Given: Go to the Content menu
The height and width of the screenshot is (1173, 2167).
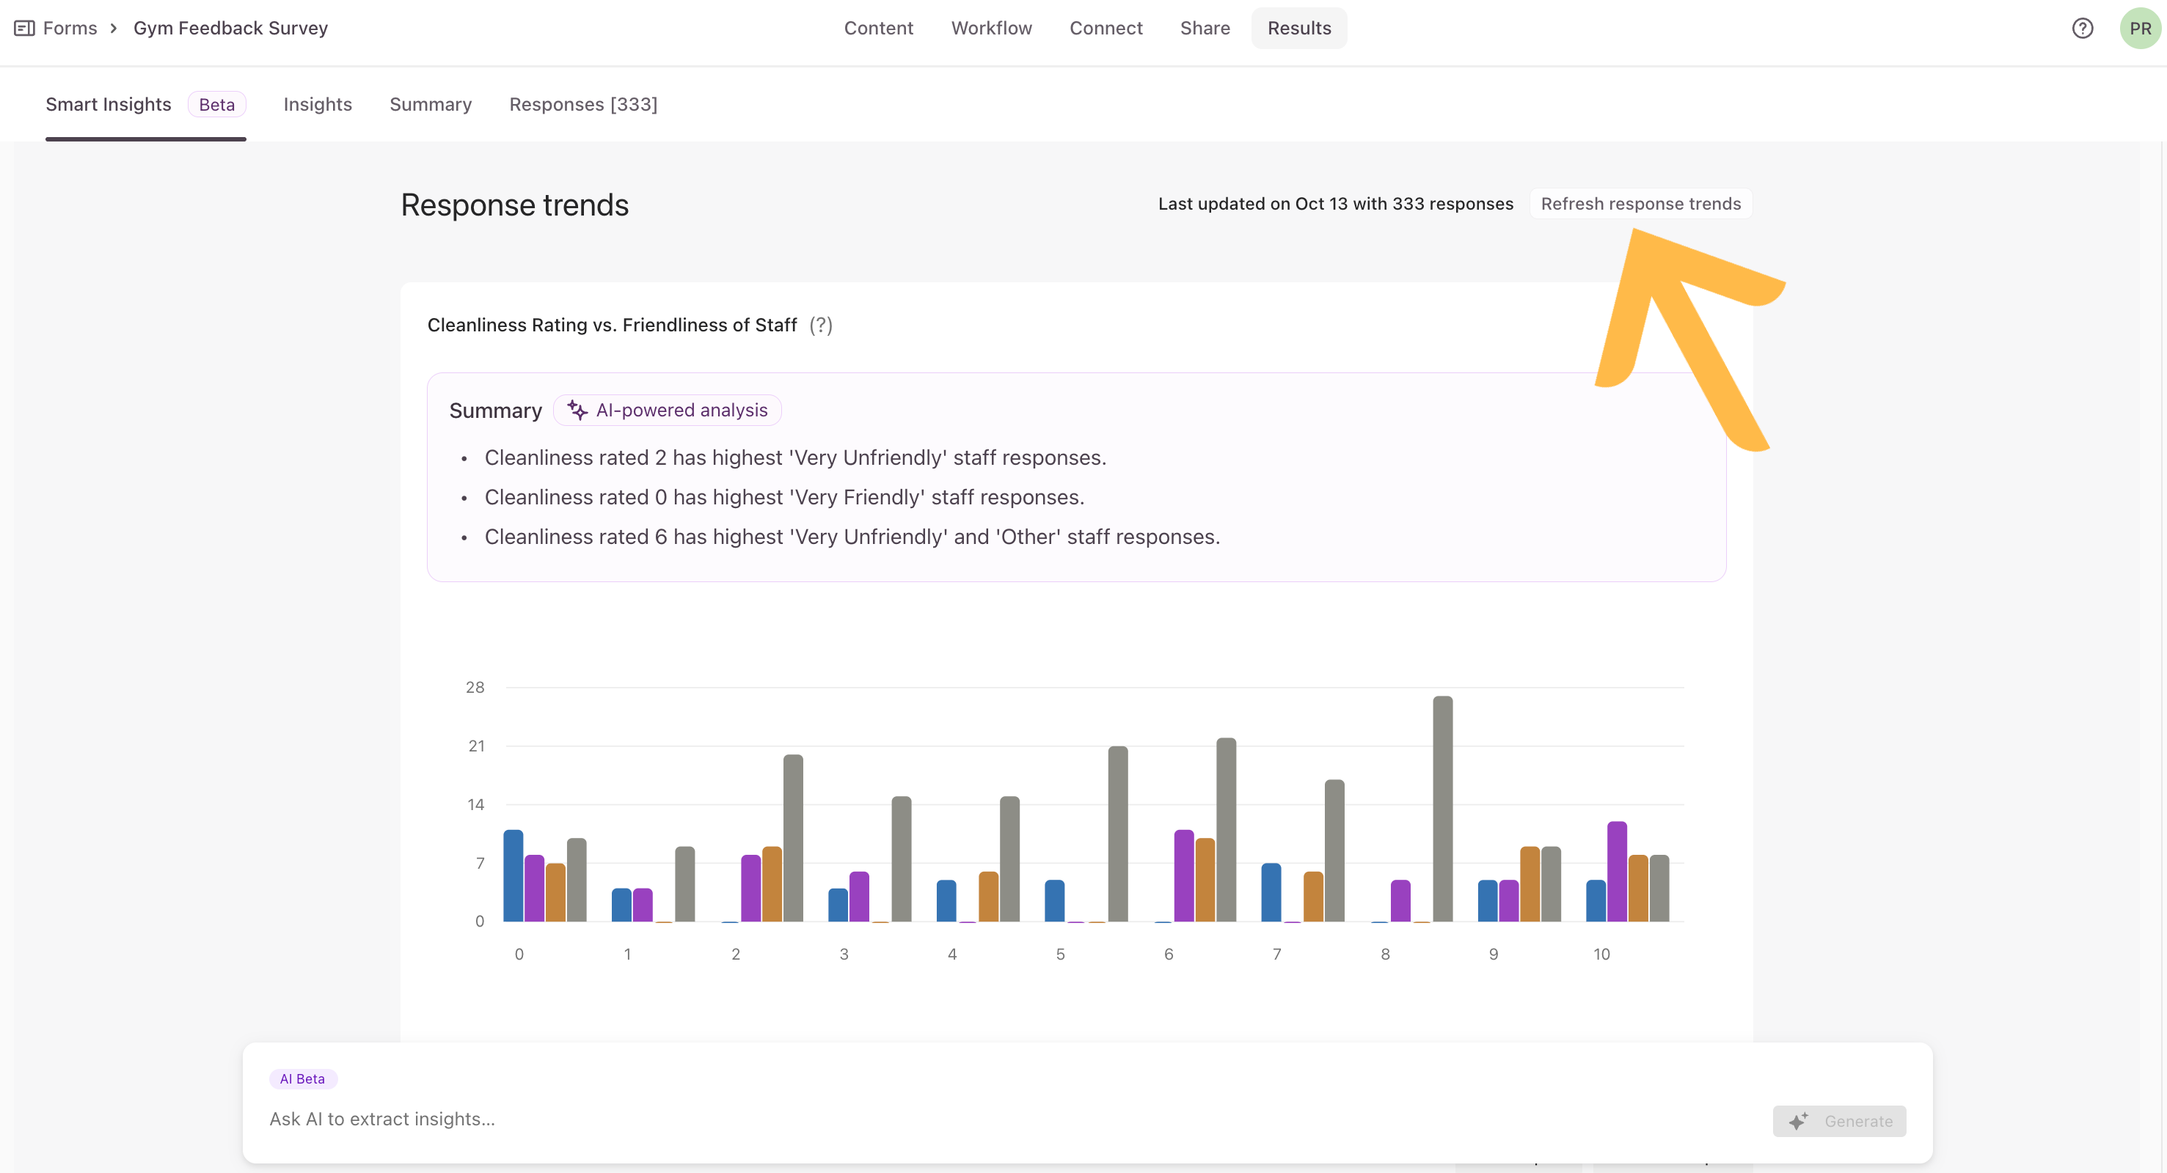Looking at the screenshot, I should click(x=878, y=29).
